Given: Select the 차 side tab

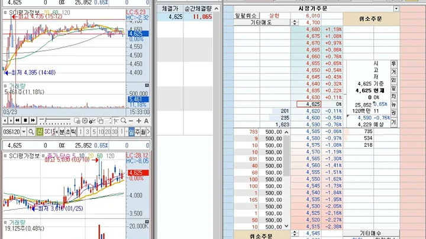Looking at the screenshot, I should [x=393, y=96].
